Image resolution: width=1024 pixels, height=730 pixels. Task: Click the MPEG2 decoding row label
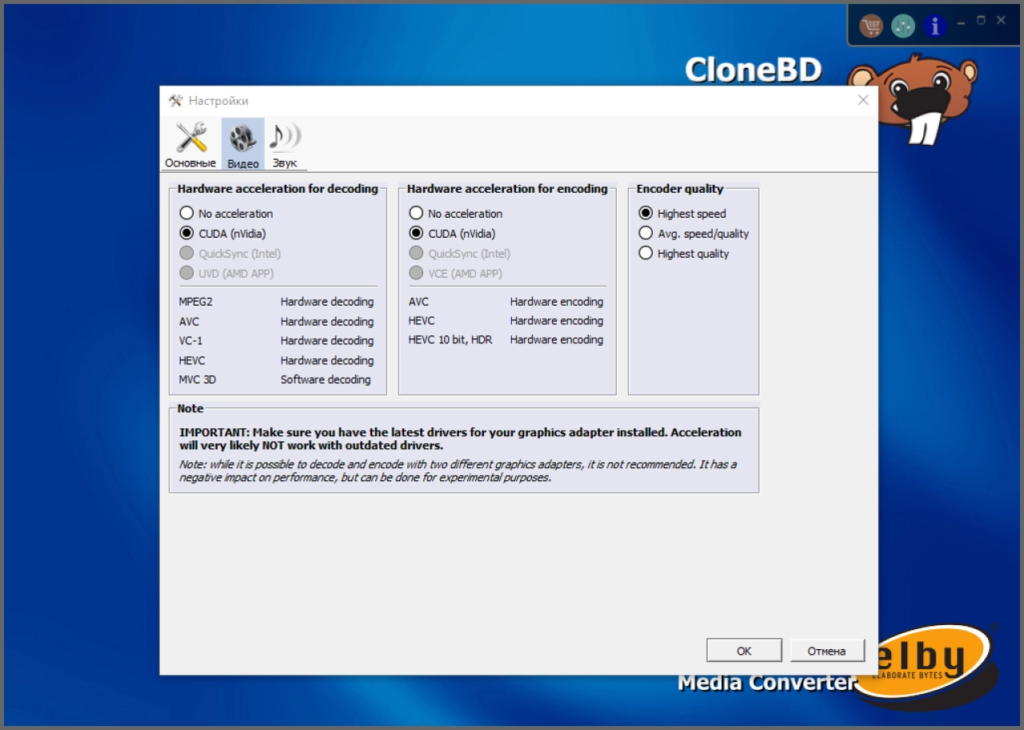[196, 302]
